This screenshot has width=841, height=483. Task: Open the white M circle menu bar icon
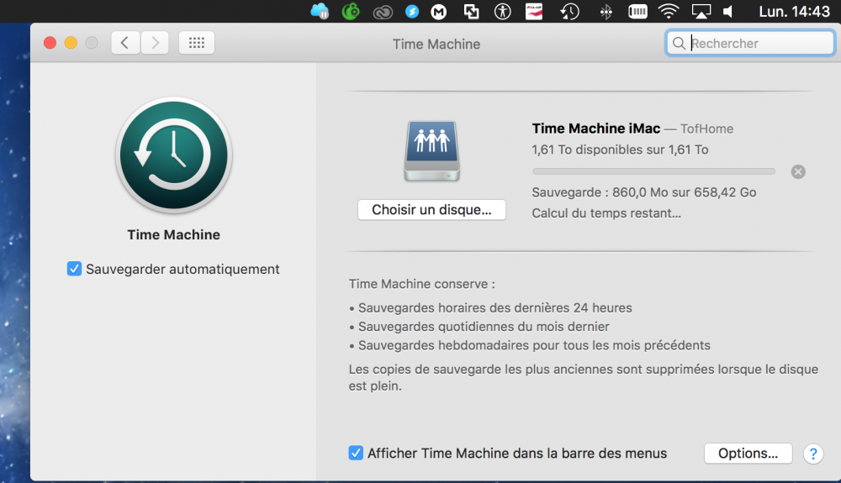click(x=439, y=12)
